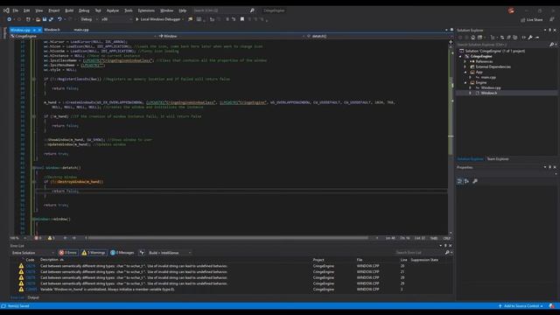The height and width of the screenshot is (315, 560).
Task: Close the Window.cpp editor tab
Action: point(39,31)
